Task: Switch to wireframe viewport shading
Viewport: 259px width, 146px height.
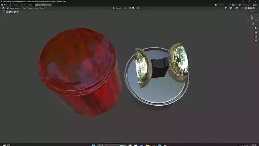Action: [x=246, y=8]
